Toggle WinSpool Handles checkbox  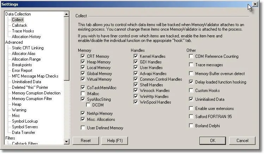136,102
